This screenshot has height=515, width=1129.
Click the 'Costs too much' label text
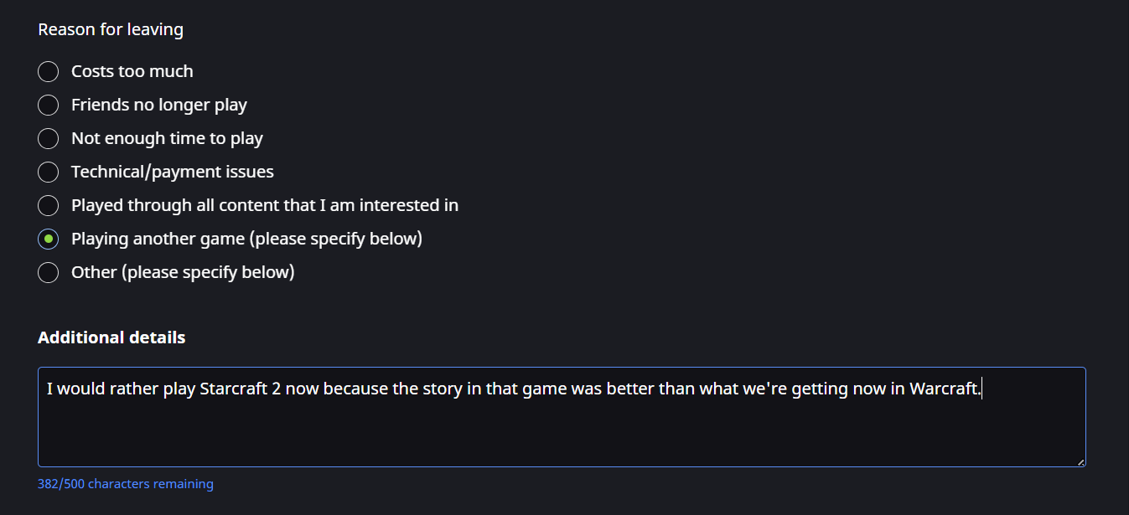point(132,72)
